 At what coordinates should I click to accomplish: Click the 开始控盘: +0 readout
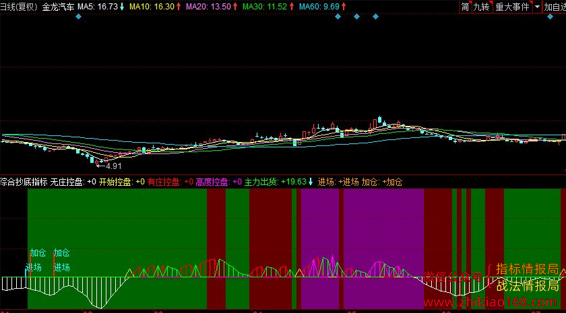coord(122,182)
